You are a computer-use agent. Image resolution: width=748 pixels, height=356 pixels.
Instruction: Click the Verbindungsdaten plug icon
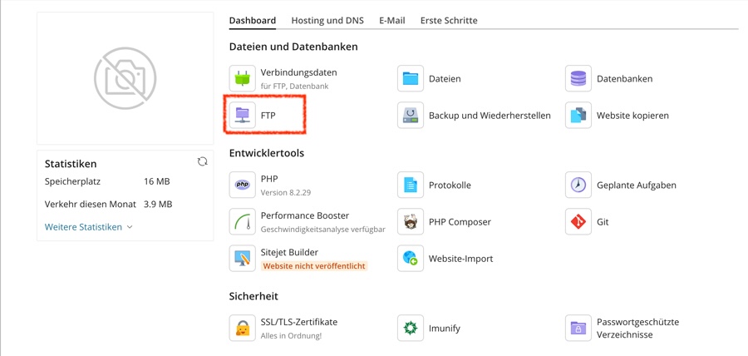click(243, 78)
